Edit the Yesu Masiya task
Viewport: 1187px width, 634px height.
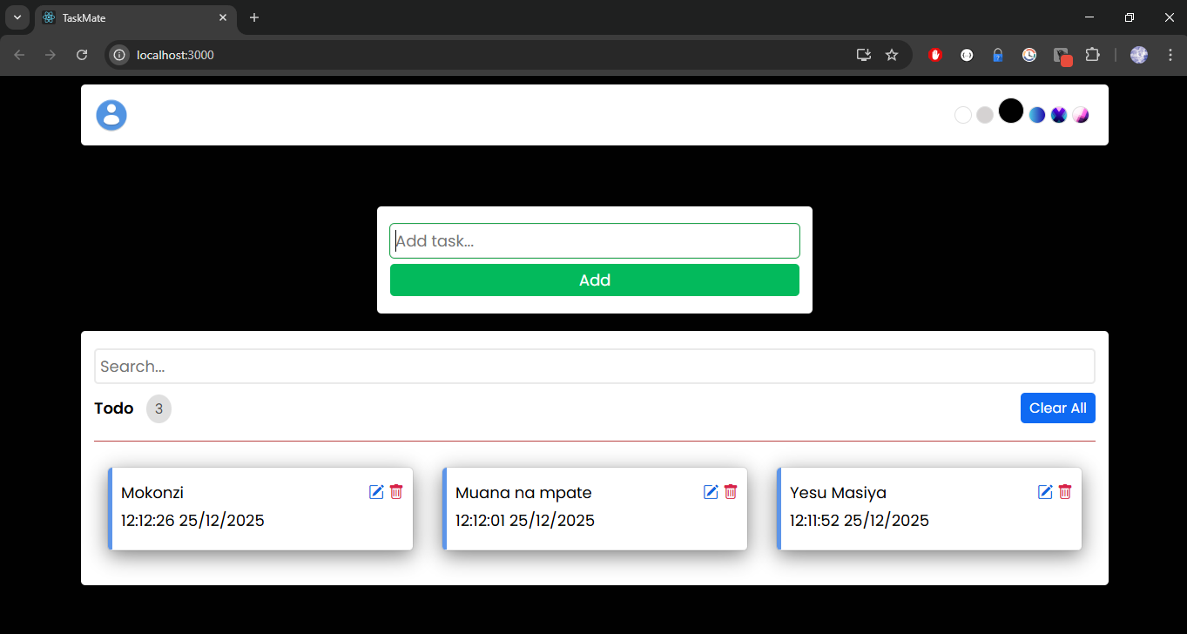tap(1045, 492)
